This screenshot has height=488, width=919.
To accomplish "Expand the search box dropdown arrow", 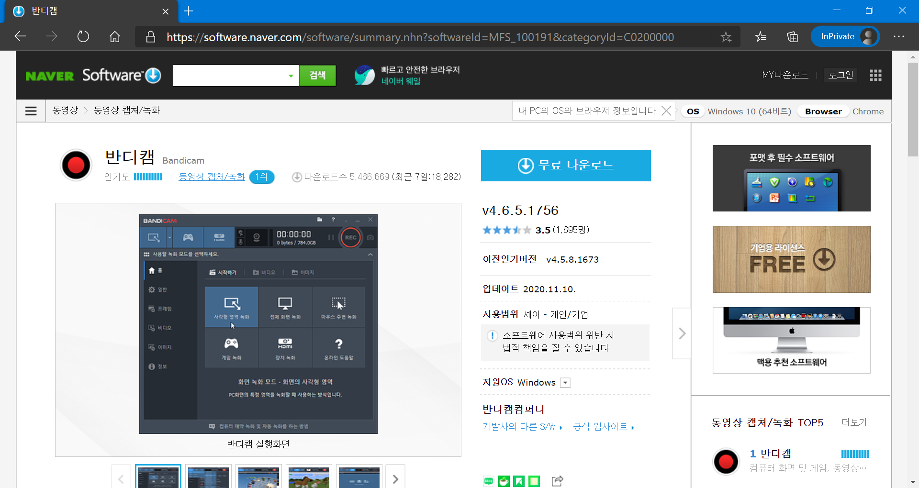I will pyautogui.click(x=291, y=76).
